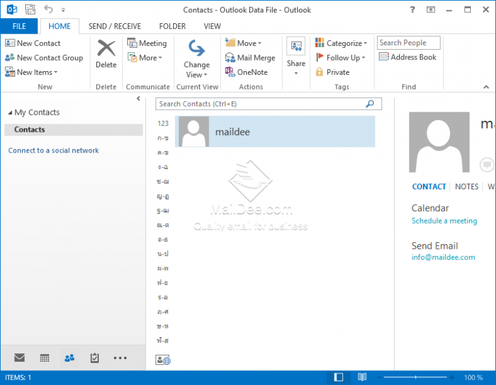Switch to Reading view in status bar
The image size is (496, 385).
point(362,377)
